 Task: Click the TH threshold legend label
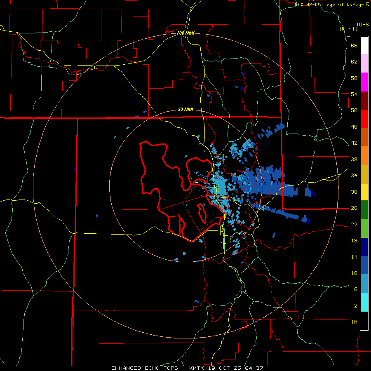tap(354, 322)
